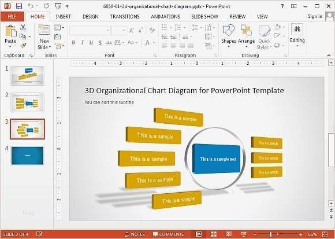Select slide 4 blue thumbnail
This screenshot has width=335, height=239.
tap(27, 156)
